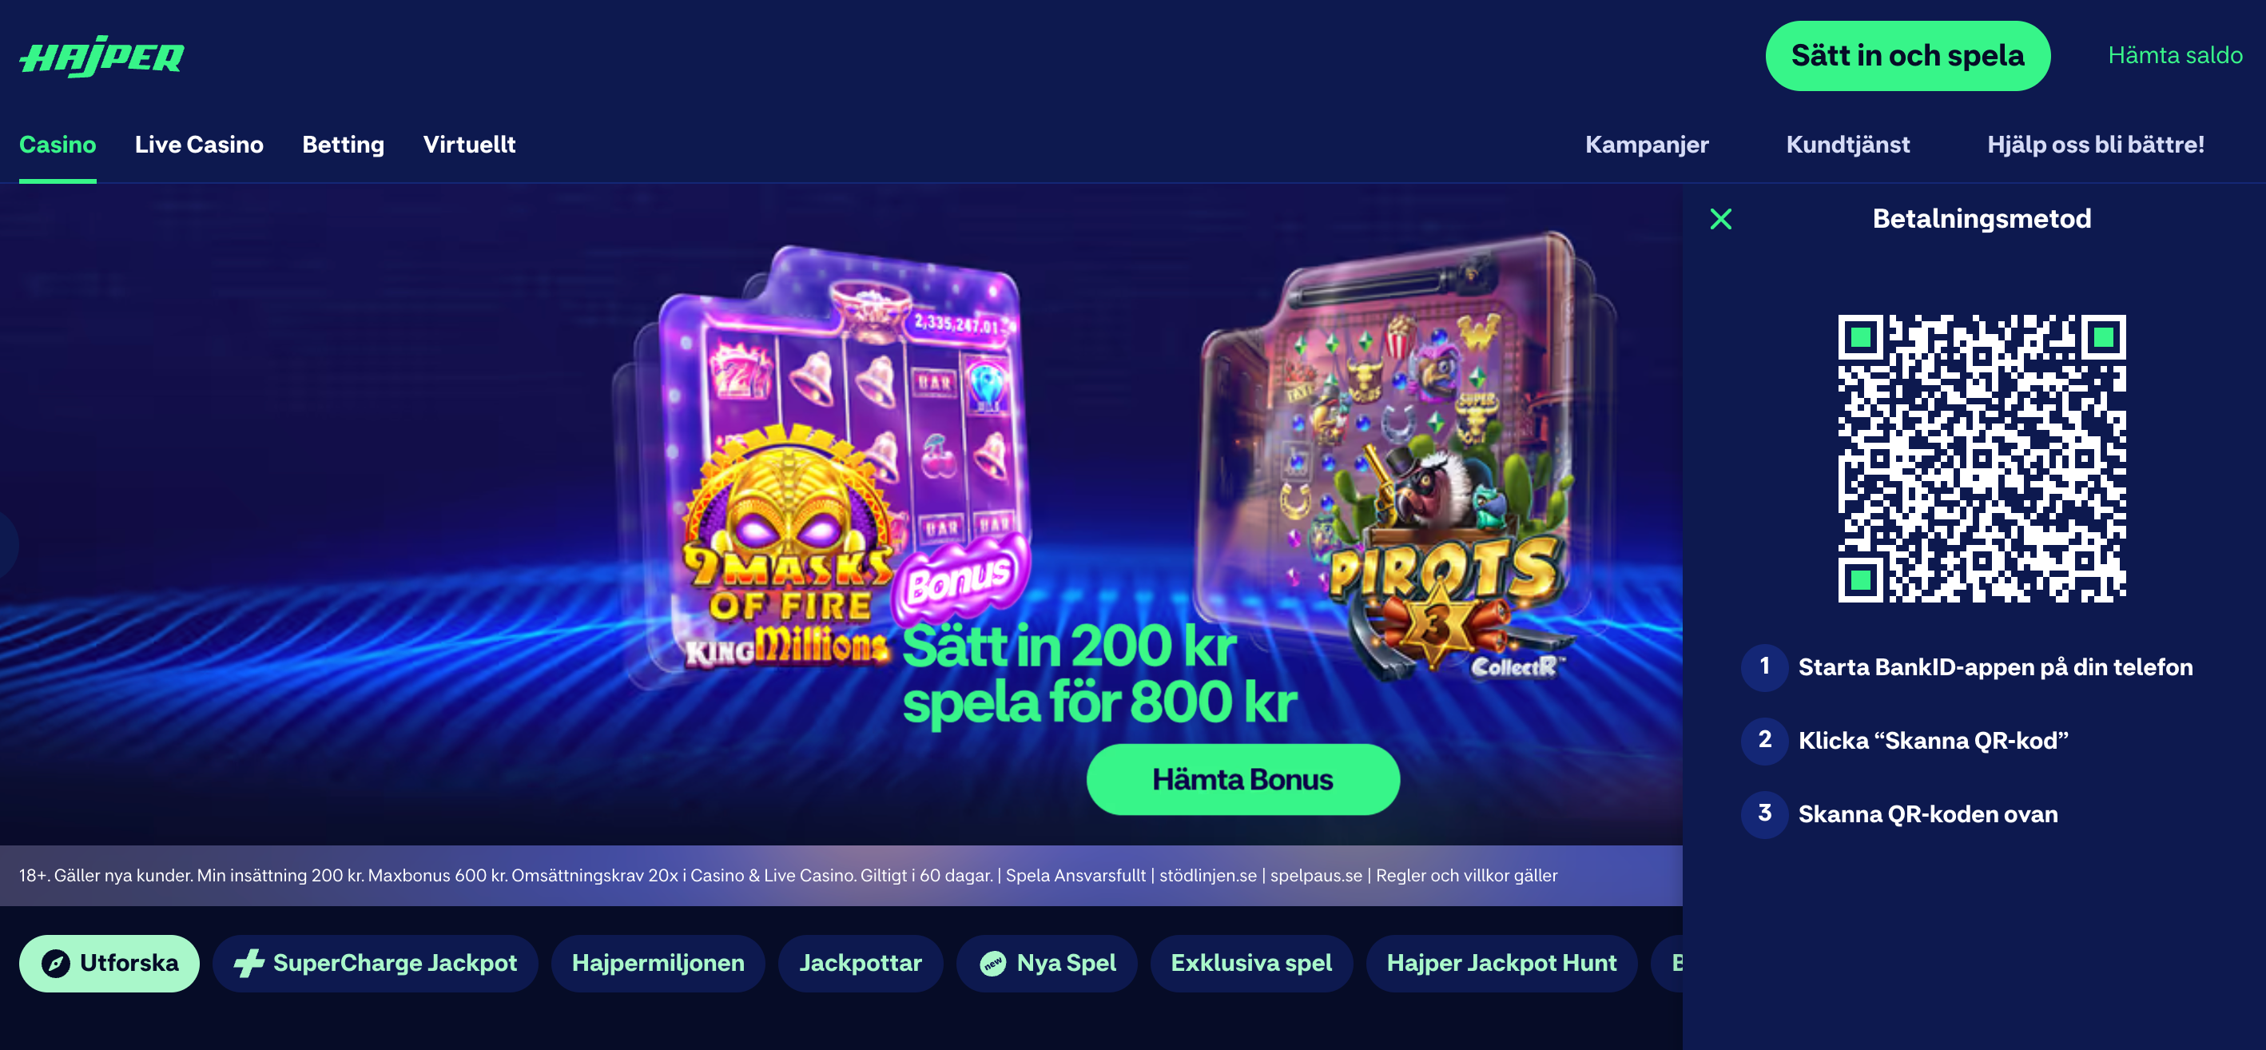This screenshot has width=2266, height=1050.
Task: Click the step 3 number badge
Action: click(1763, 813)
